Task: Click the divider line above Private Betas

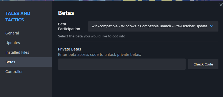Action: click(138, 41)
